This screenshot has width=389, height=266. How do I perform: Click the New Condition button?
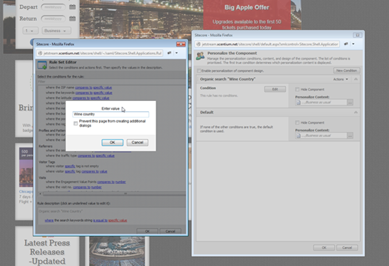click(x=347, y=71)
